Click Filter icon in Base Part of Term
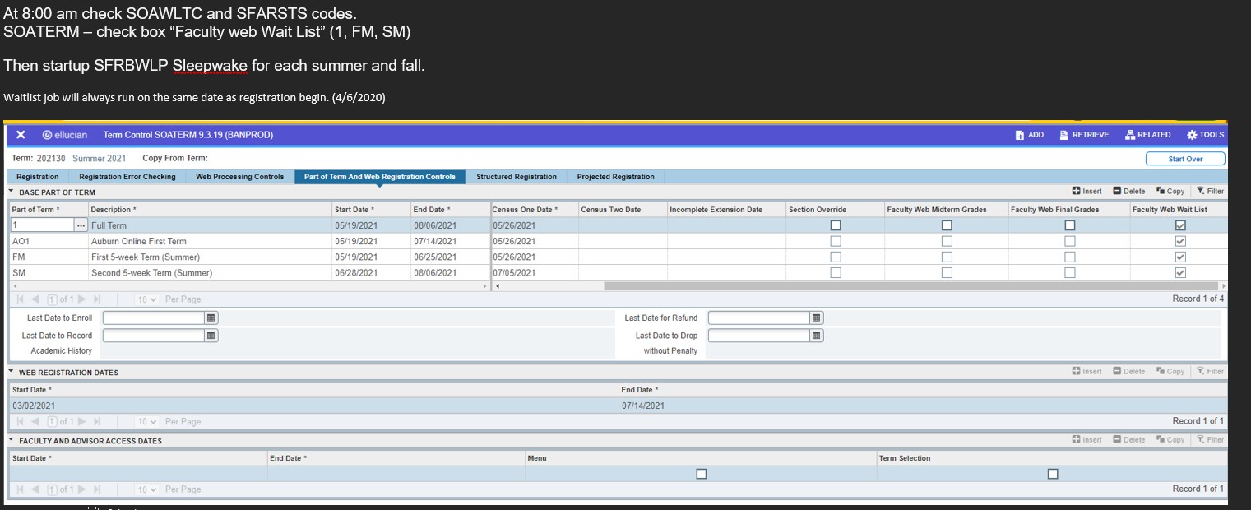Viewport: 1251px width, 510px height. click(1200, 192)
